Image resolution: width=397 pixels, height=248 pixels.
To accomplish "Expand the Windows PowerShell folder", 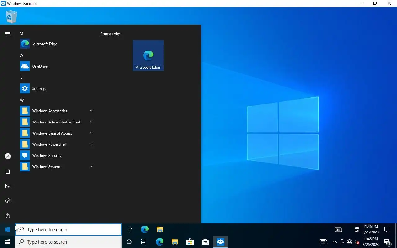I will pos(56,144).
